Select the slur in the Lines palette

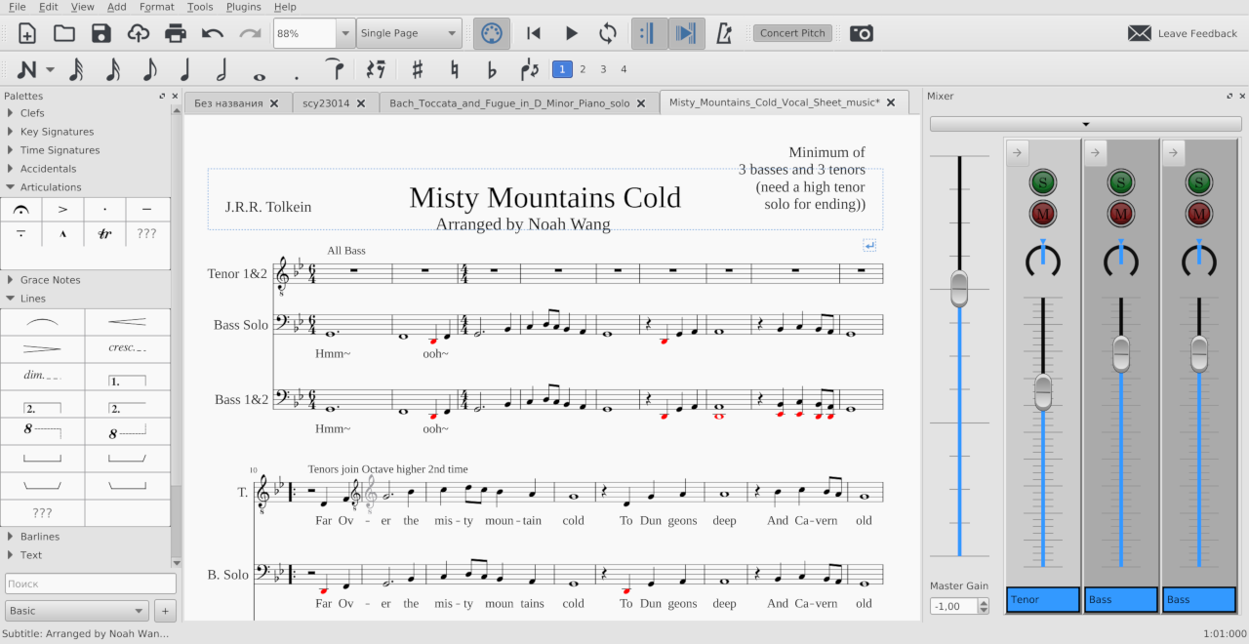42,322
